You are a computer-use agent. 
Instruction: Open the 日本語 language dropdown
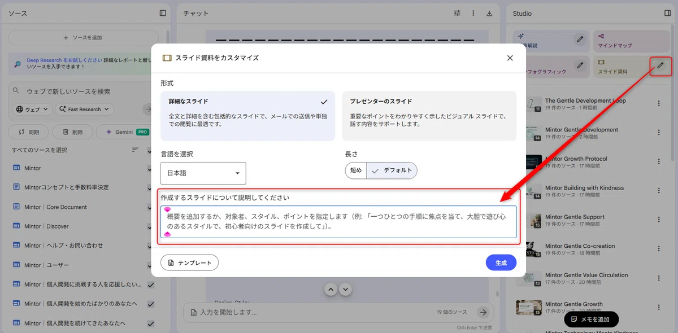coord(203,173)
